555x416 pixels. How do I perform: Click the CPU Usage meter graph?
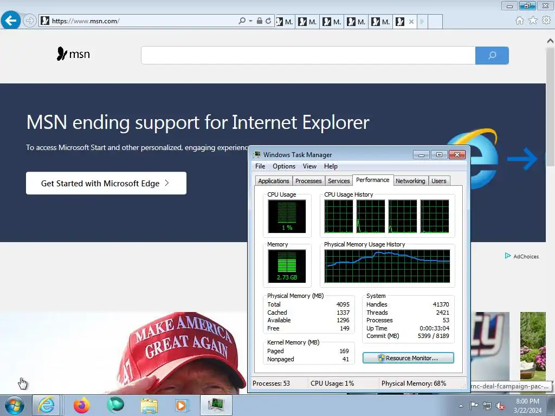pos(287,217)
